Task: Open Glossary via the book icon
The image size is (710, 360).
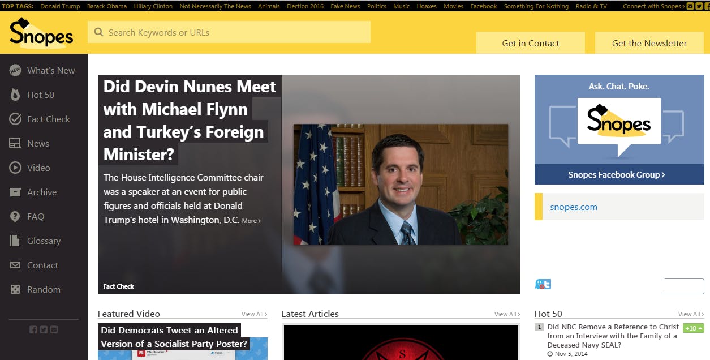Action: click(x=15, y=241)
